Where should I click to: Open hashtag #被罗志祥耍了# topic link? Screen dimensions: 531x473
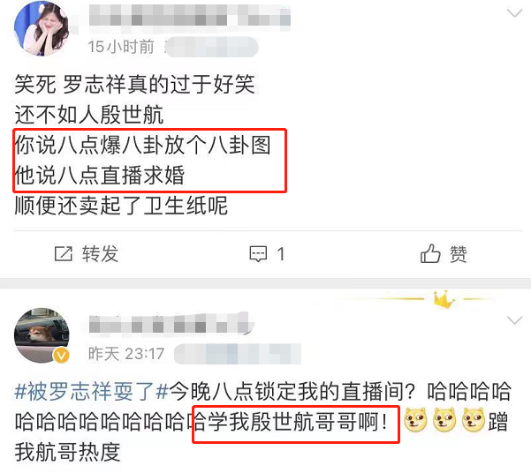91,392
